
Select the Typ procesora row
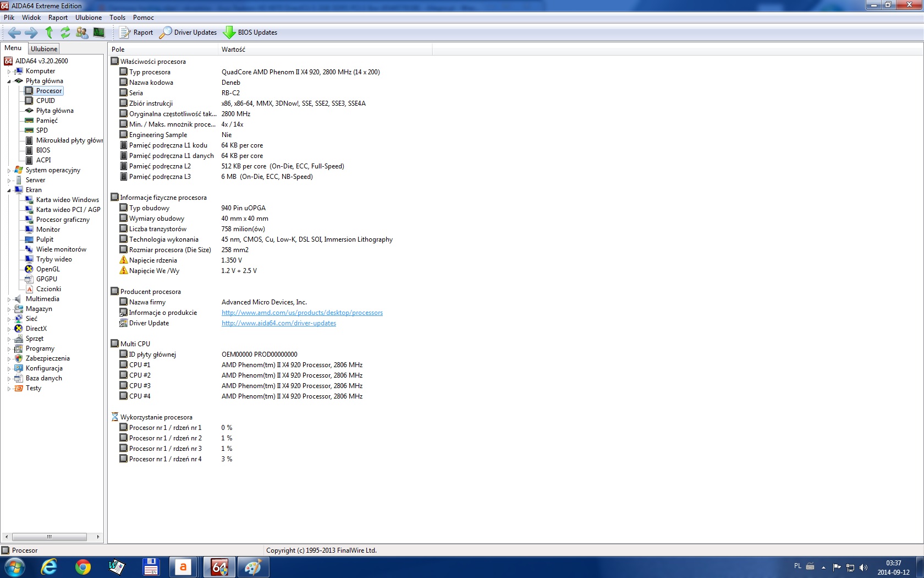[250, 72]
